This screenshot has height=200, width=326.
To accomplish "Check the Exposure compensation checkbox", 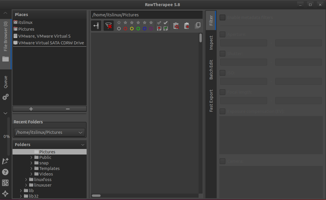I will (x=222, y=111).
